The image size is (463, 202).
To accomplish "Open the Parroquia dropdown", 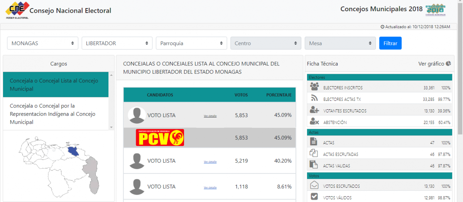I will point(191,43).
